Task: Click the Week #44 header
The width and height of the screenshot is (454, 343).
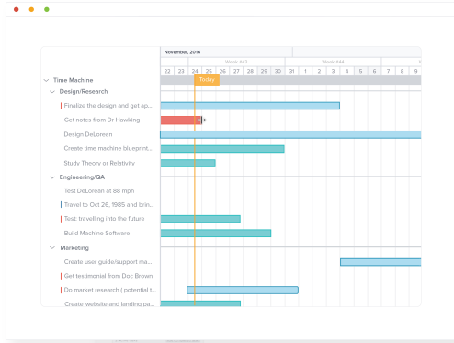Action: click(x=333, y=62)
